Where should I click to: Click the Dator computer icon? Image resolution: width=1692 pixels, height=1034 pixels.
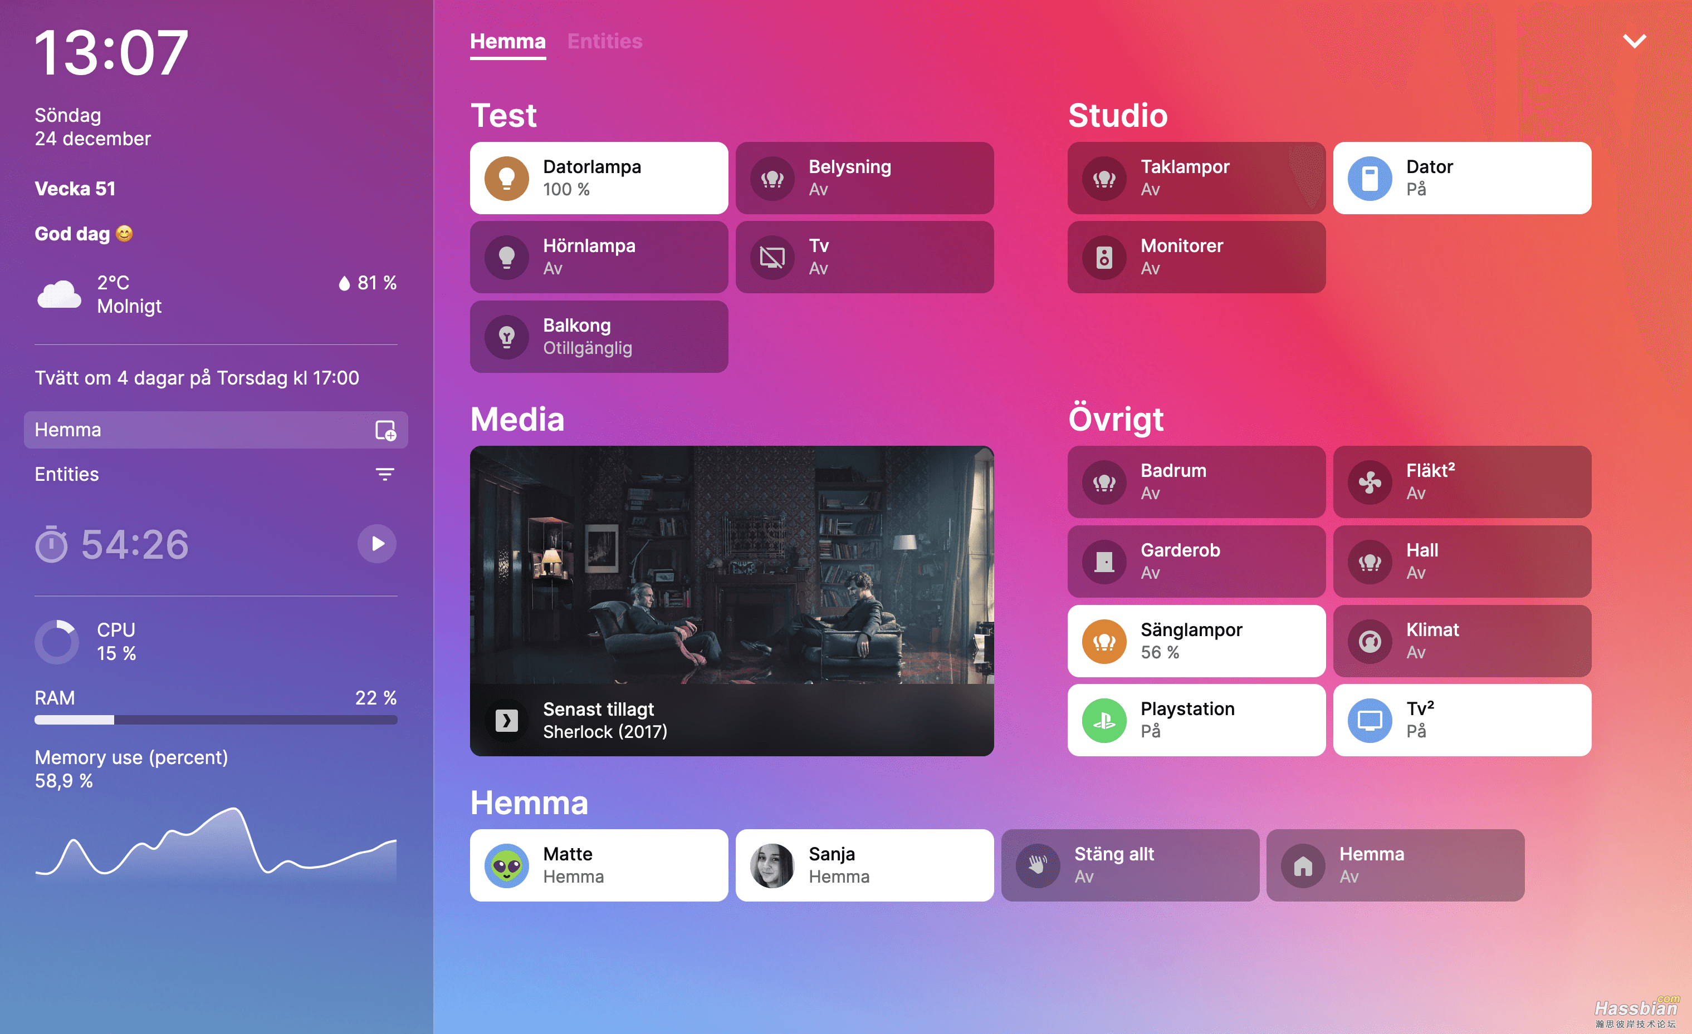[1370, 179]
